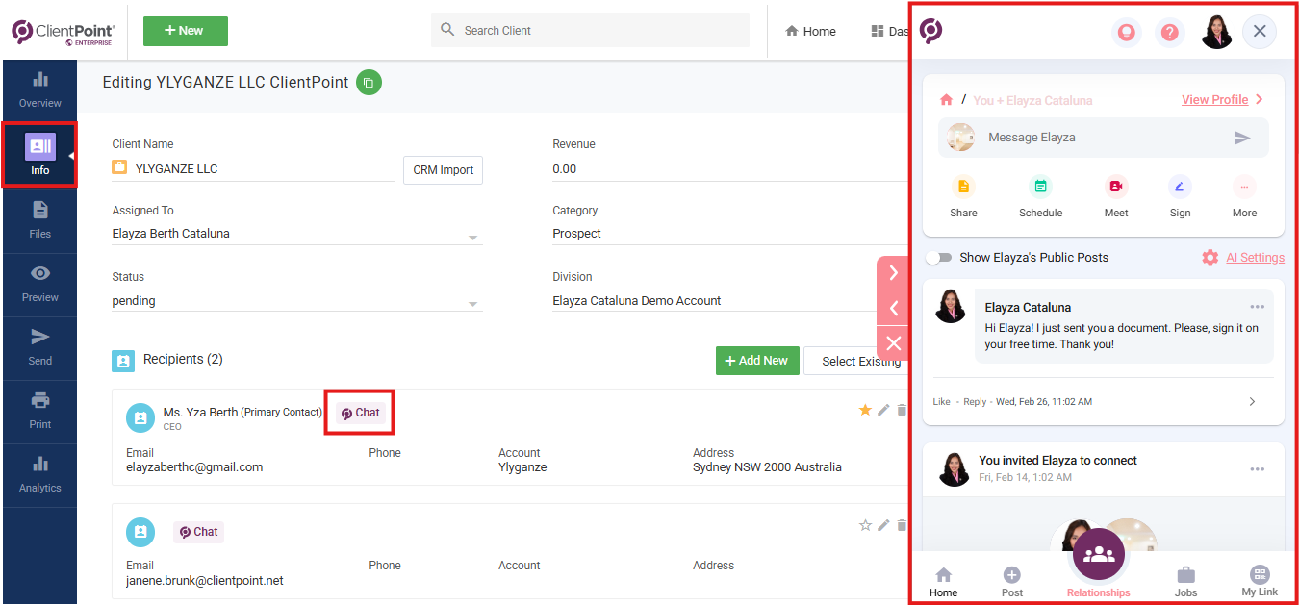The height and width of the screenshot is (605, 1299).
Task: Open the Jobs tab
Action: pos(1185,582)
